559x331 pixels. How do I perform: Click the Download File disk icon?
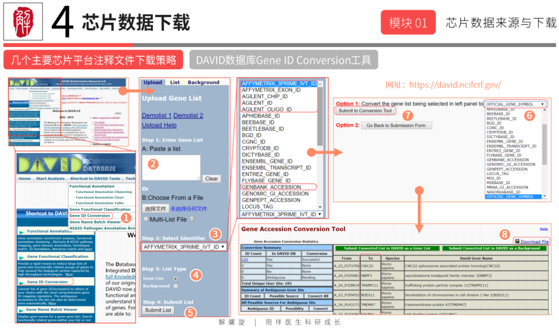pyautogui.click(x=517, y=241)
